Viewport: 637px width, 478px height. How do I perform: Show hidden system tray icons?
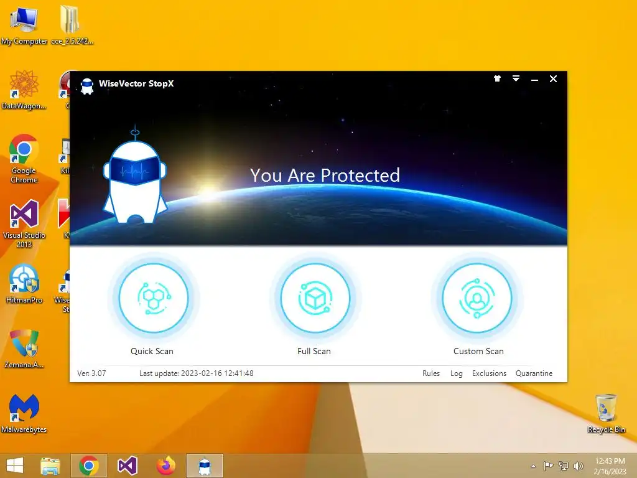[533, 466]
